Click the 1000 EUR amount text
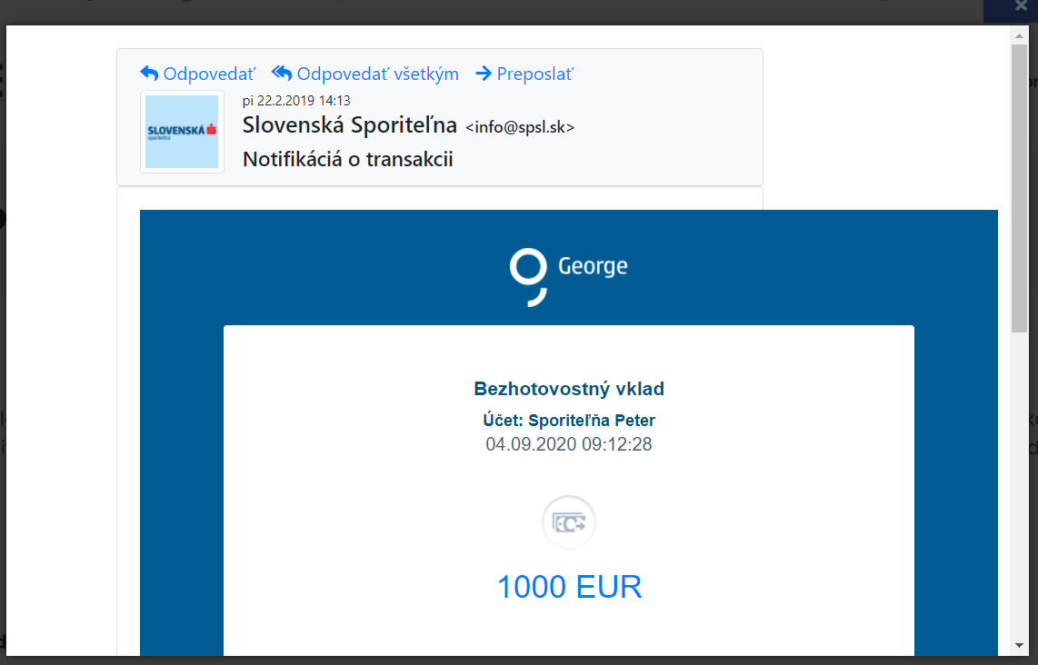 coord(569,587)
